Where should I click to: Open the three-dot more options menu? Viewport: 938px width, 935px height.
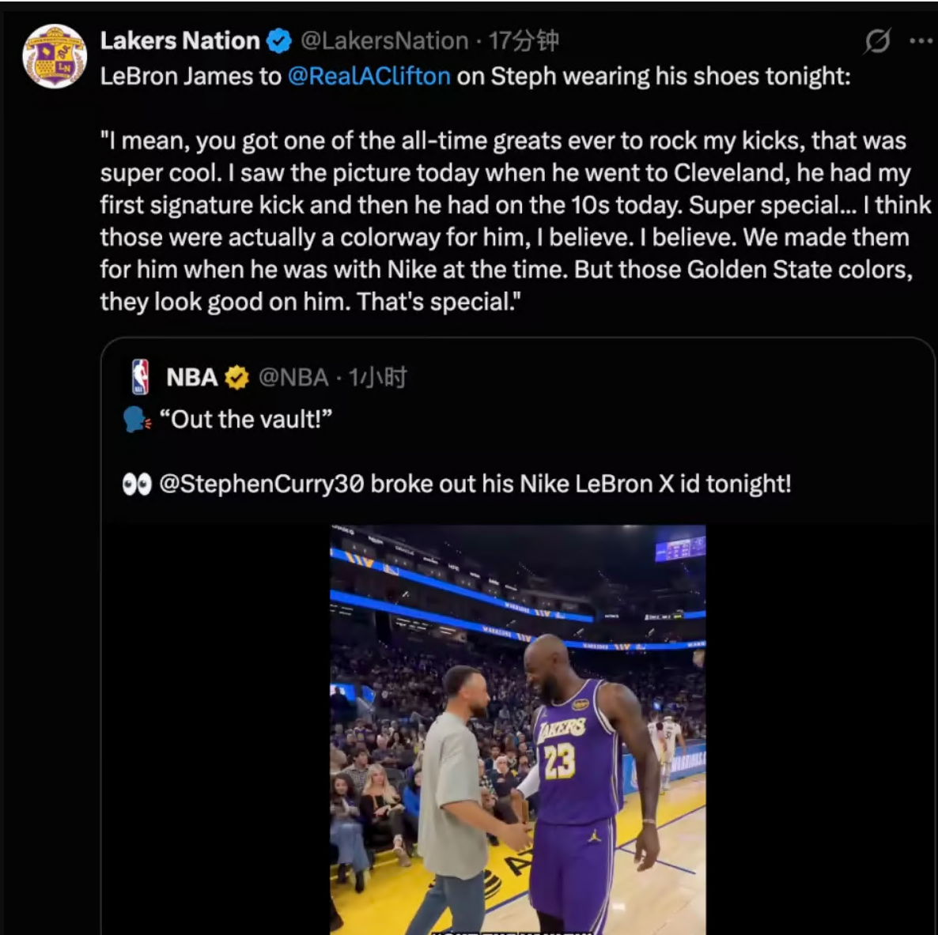[921, 40]
